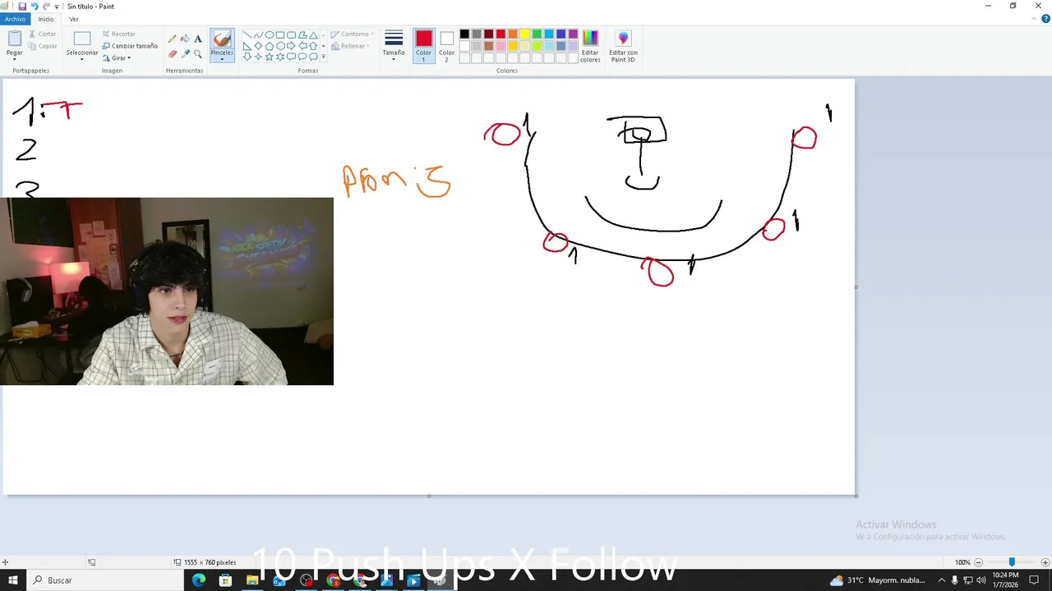The image size is (1052, 591).
Task: Select the Eraser tool
Action: click(172, 53)
